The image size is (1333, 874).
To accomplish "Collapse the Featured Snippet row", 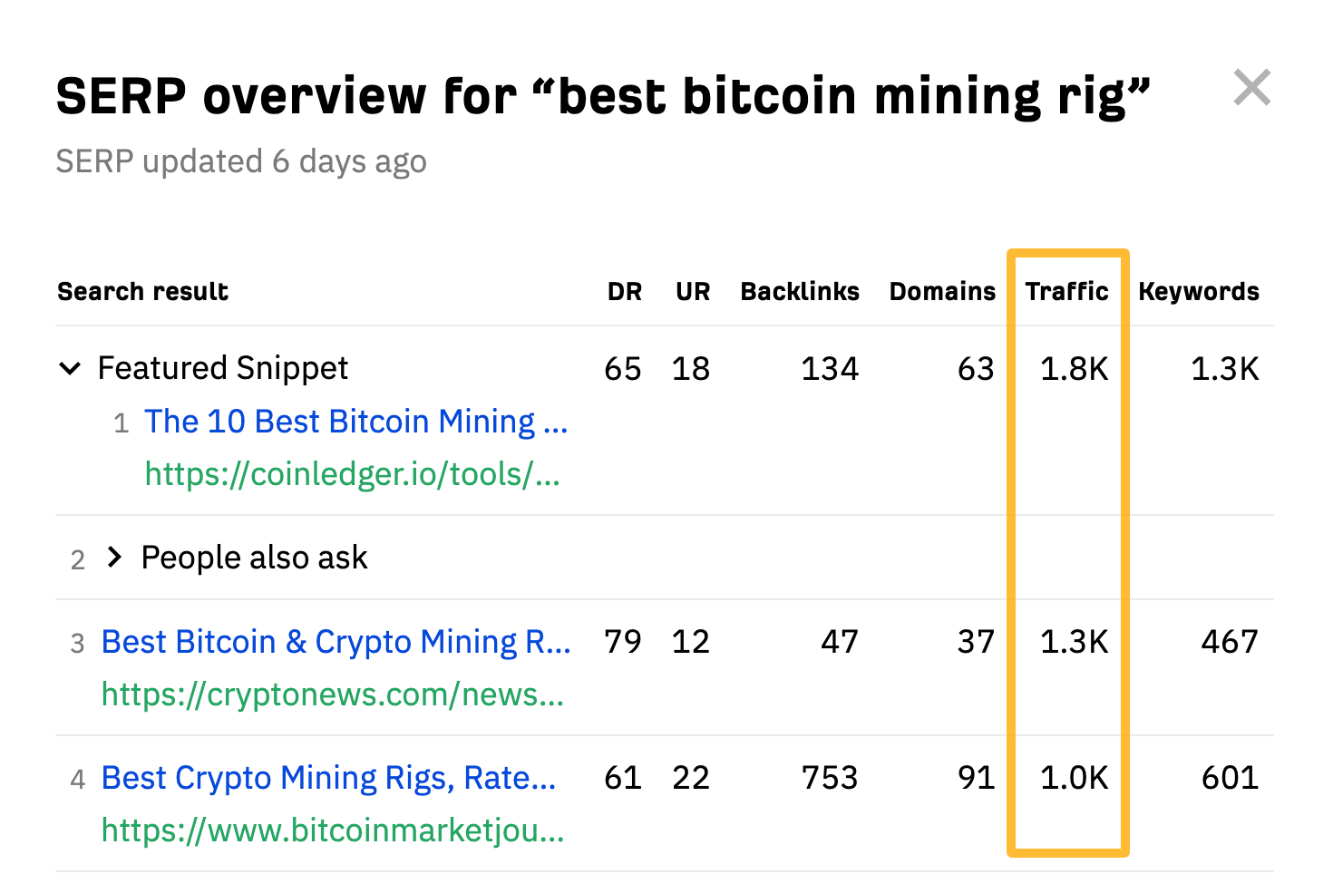I will [x=71, y=368].
